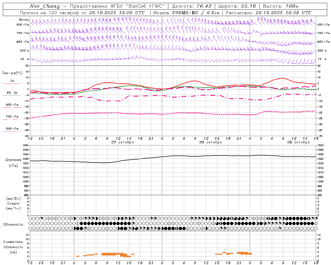Click left '10 м' wind level label

[25, 59]
